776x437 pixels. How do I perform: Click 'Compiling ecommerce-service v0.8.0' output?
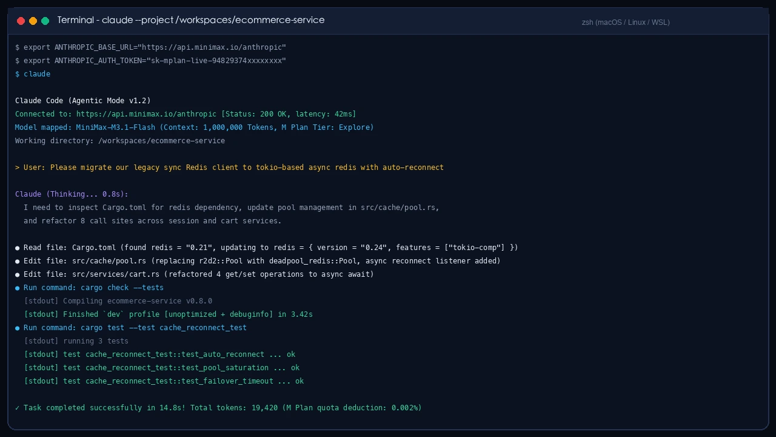click(x=118, y=301)
